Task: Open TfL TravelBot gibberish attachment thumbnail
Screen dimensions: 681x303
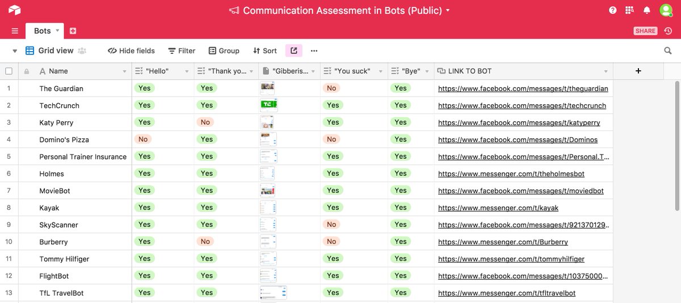Action: pyautogui.click(x=274, y=292)
